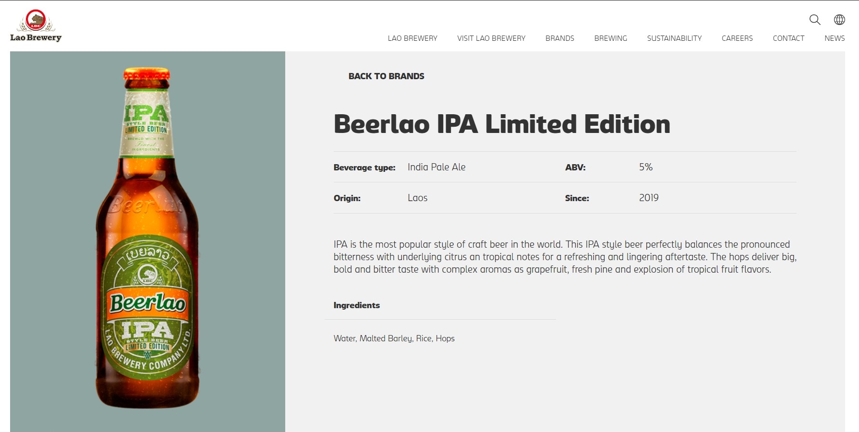The image size is (859, 432).
Task: Open the VISIT LAO BREWERY menu
Action: (x=491, y=38)
